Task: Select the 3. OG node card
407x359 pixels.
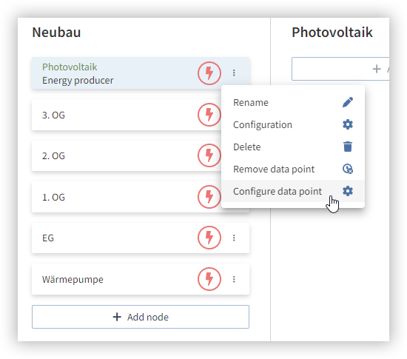Action: [x=141, y=115]
